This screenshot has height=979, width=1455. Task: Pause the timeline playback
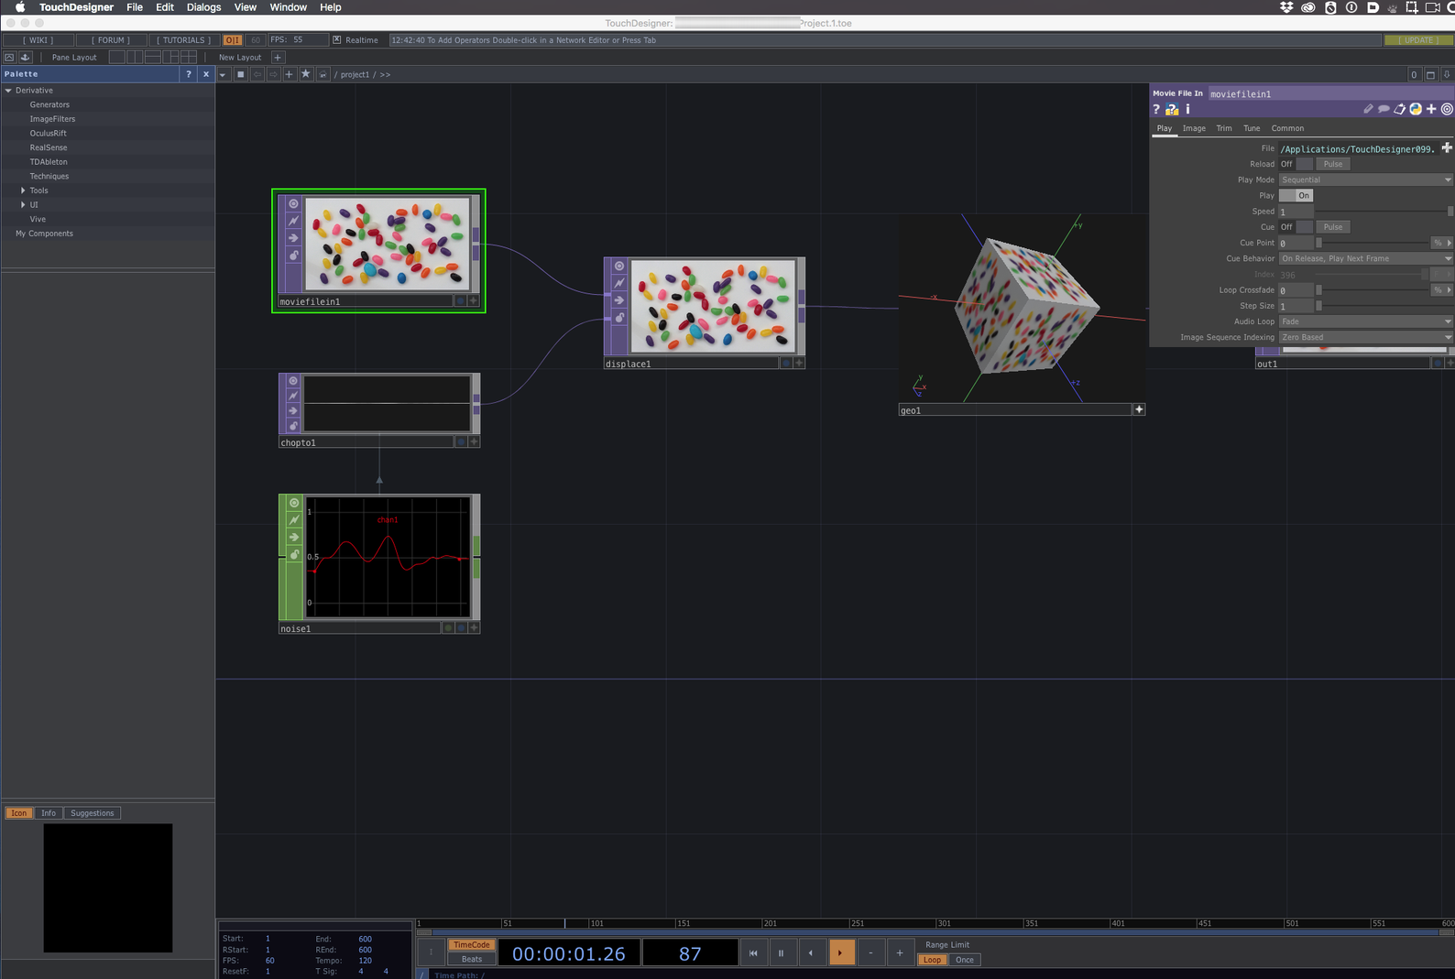[781, 953]
